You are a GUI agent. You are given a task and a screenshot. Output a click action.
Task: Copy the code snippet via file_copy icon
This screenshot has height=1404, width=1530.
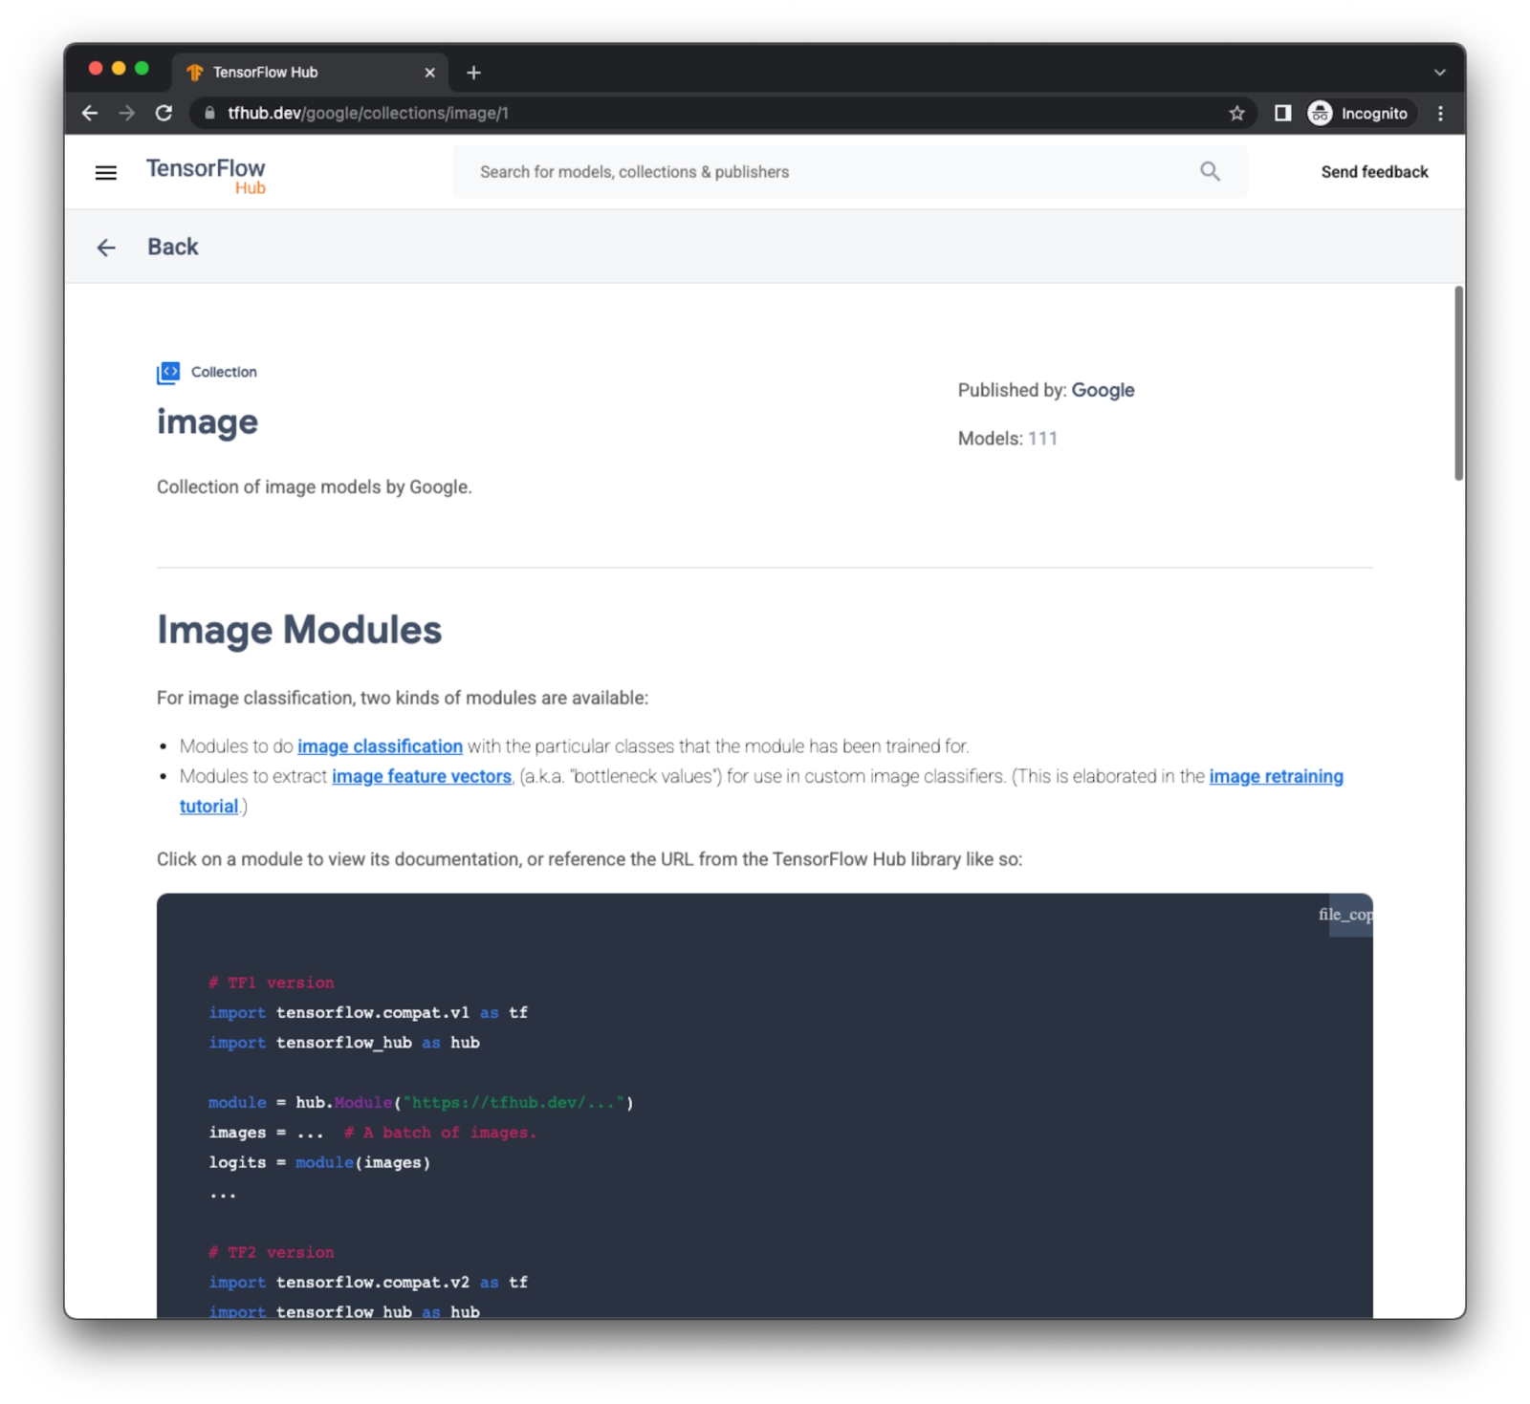pos(1349,915)
